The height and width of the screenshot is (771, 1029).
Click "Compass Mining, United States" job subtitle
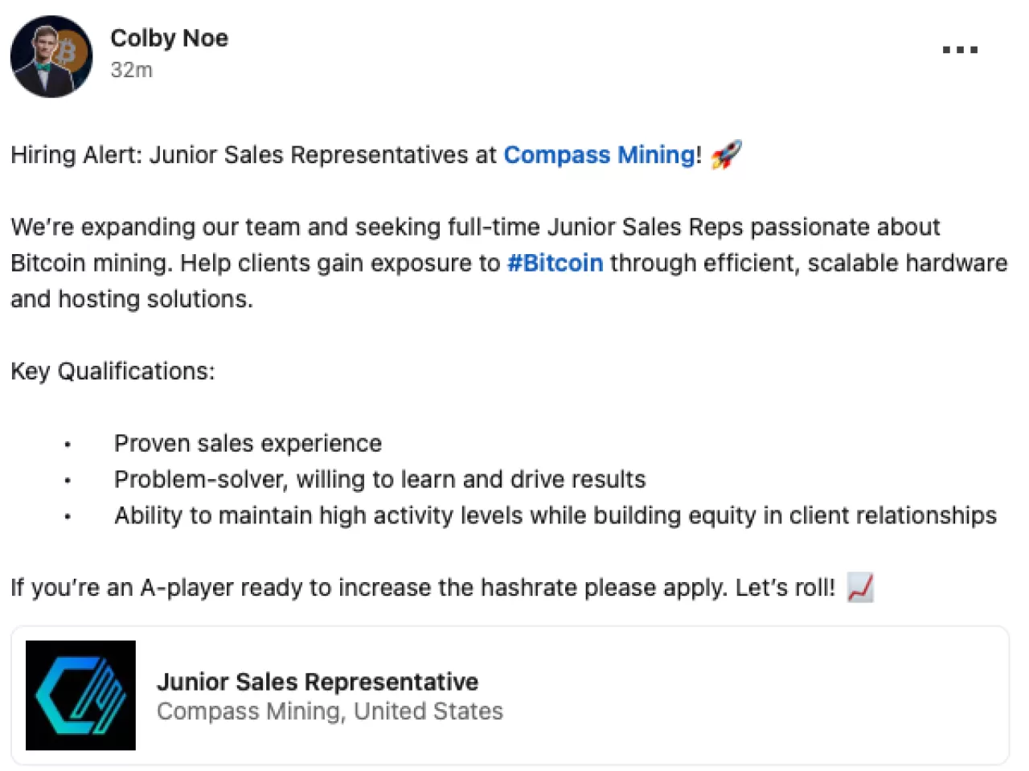[x=330, y=712]
